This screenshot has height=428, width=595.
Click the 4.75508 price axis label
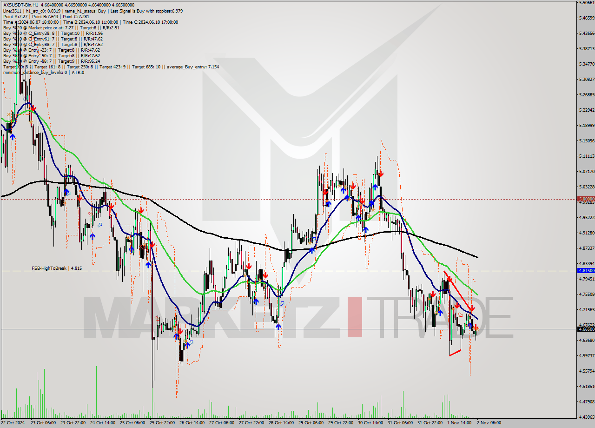(x=587, y=294)
